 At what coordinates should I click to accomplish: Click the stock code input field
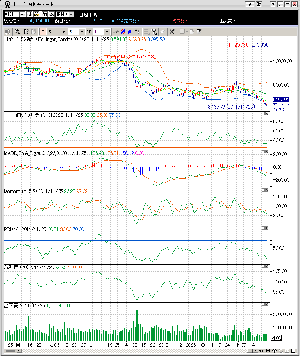[11, 14]
